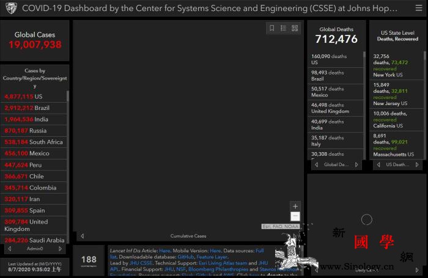
Task: Click the Esri, FAO, NOAA attribution
Action: coord(281,227)
